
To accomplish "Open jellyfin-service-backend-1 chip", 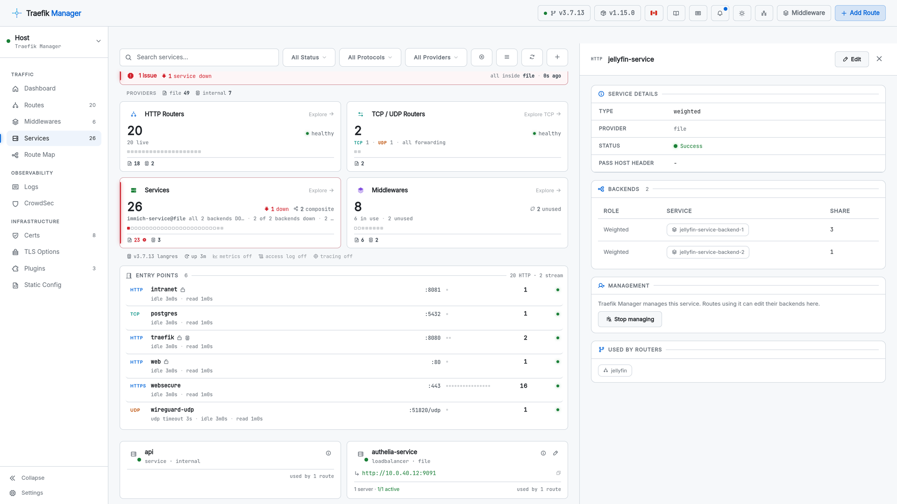I will pyautogui.click(x=708, y=230).
